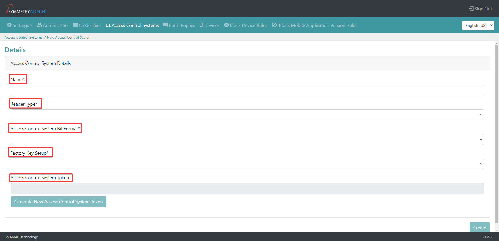This screenshot has width=499, height=241.
Task: Click the v1.27.6 version text
Action: 488,237
